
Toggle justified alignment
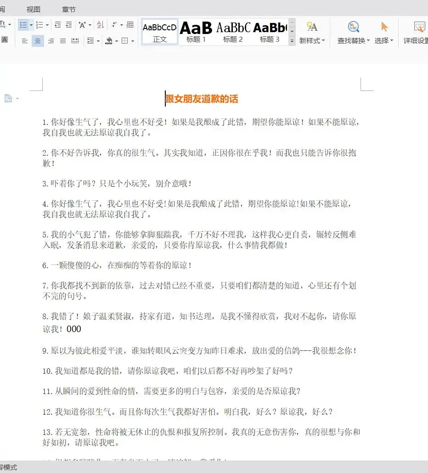click(x=64, y=40)
